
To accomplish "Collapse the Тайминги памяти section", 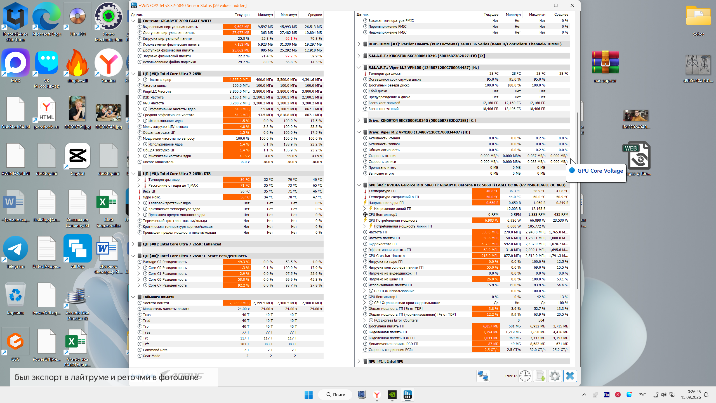I will point(133,297).
